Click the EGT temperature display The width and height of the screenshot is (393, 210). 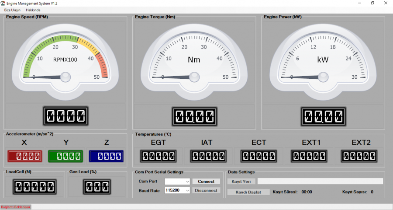(x=158, y=156)
